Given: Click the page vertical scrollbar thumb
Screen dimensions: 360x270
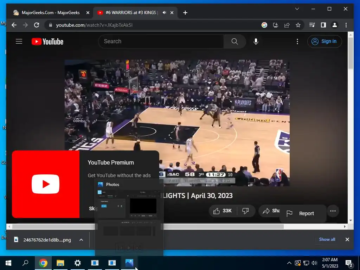Looking at the screenshot, I should pyautogui.click(x=351, y=53).
